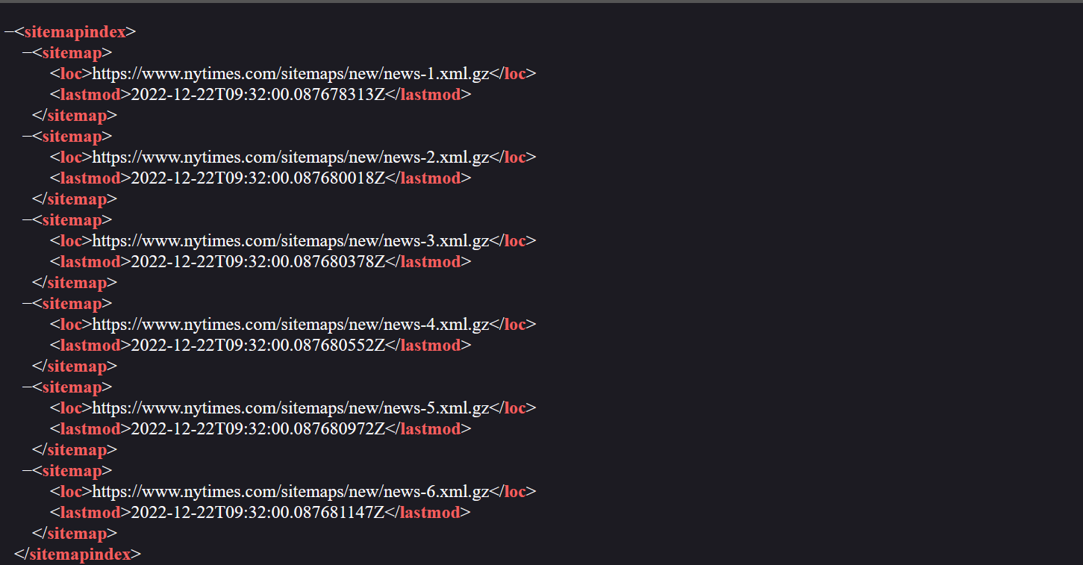The width and height of the screenshot is (1083, 565).
Task: Click the news-6.xml.gz URL text
Action: point(290,492)
